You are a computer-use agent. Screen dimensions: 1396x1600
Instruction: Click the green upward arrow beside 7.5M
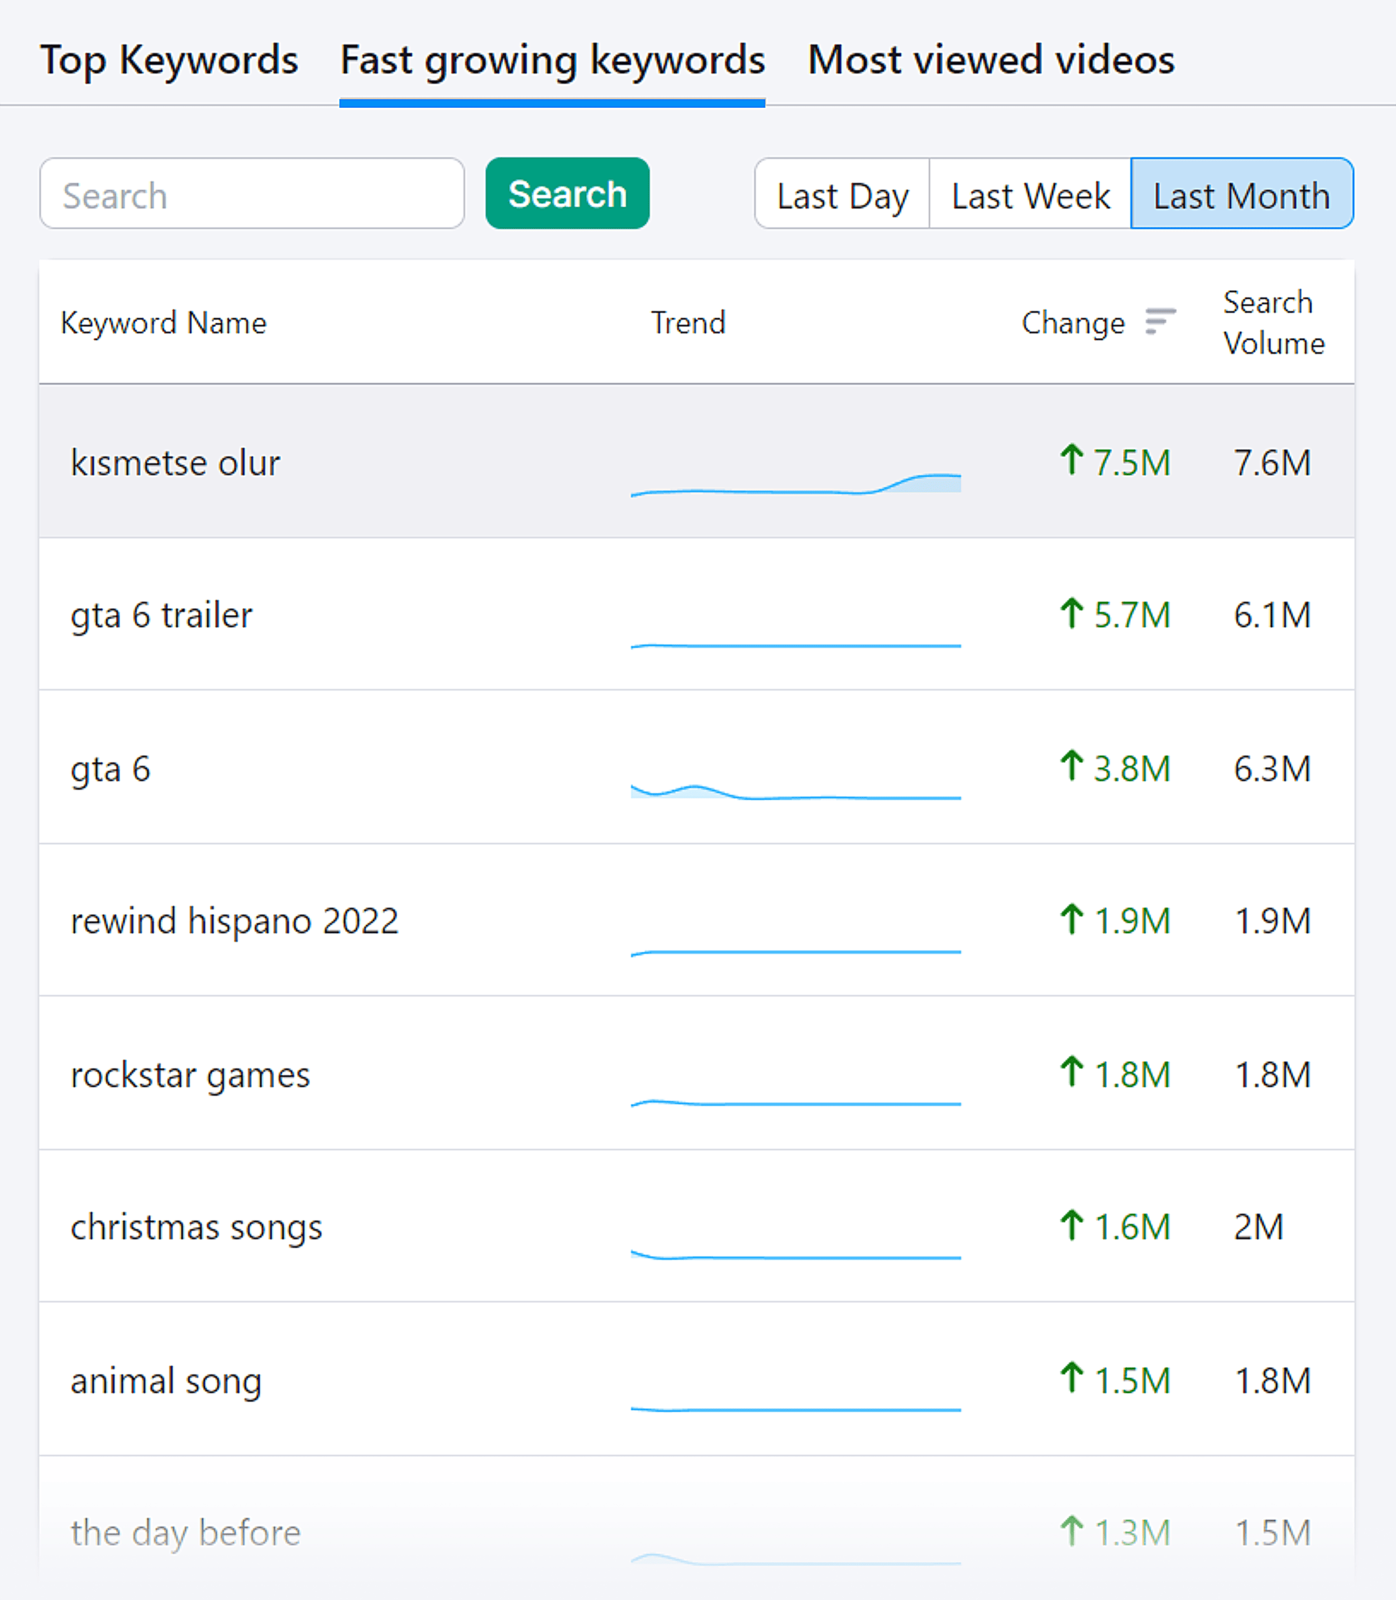coord(1072,459)
